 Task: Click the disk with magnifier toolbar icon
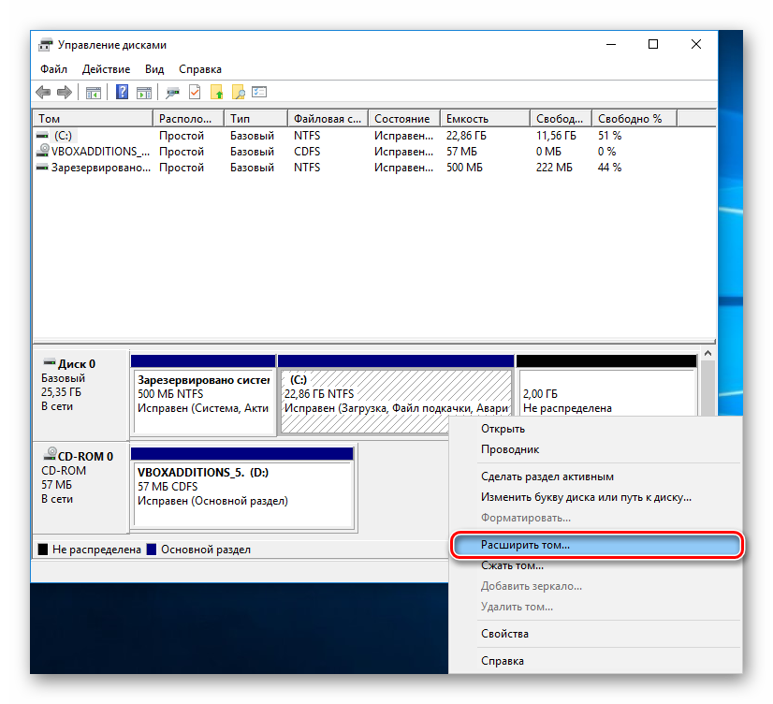pyautogui.click(x=172, y=92)
